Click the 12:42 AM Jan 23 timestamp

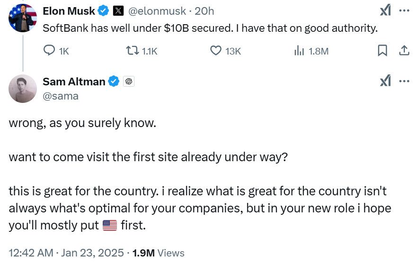tap(66, 253)
